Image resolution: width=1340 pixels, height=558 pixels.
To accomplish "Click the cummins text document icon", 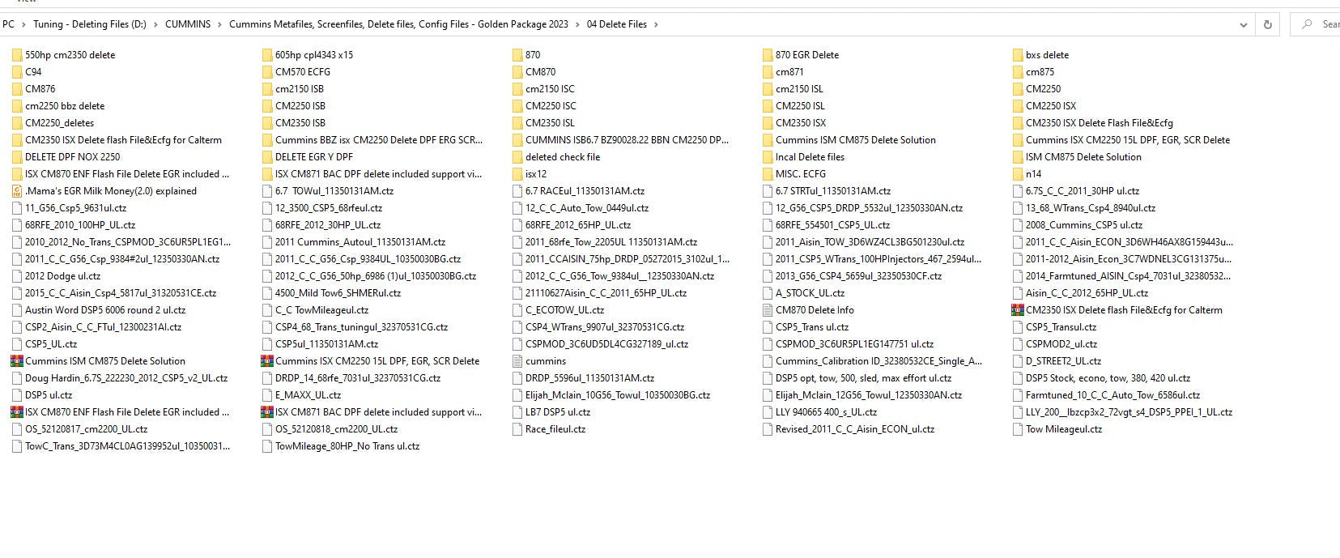I will (518, 361).
